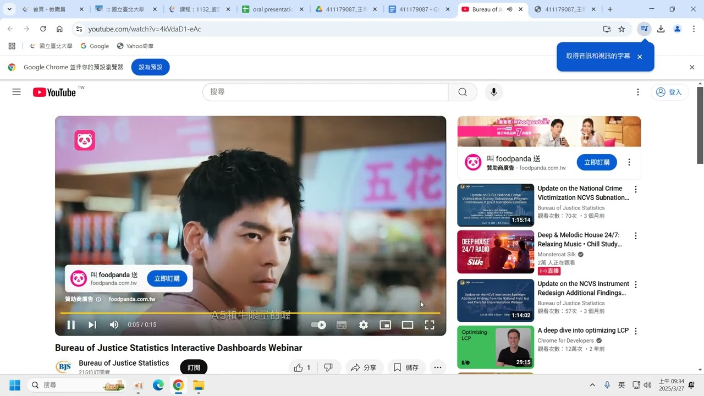Click 立即訂購 in sidebar foodpanda ad

(x=597, y=162)
